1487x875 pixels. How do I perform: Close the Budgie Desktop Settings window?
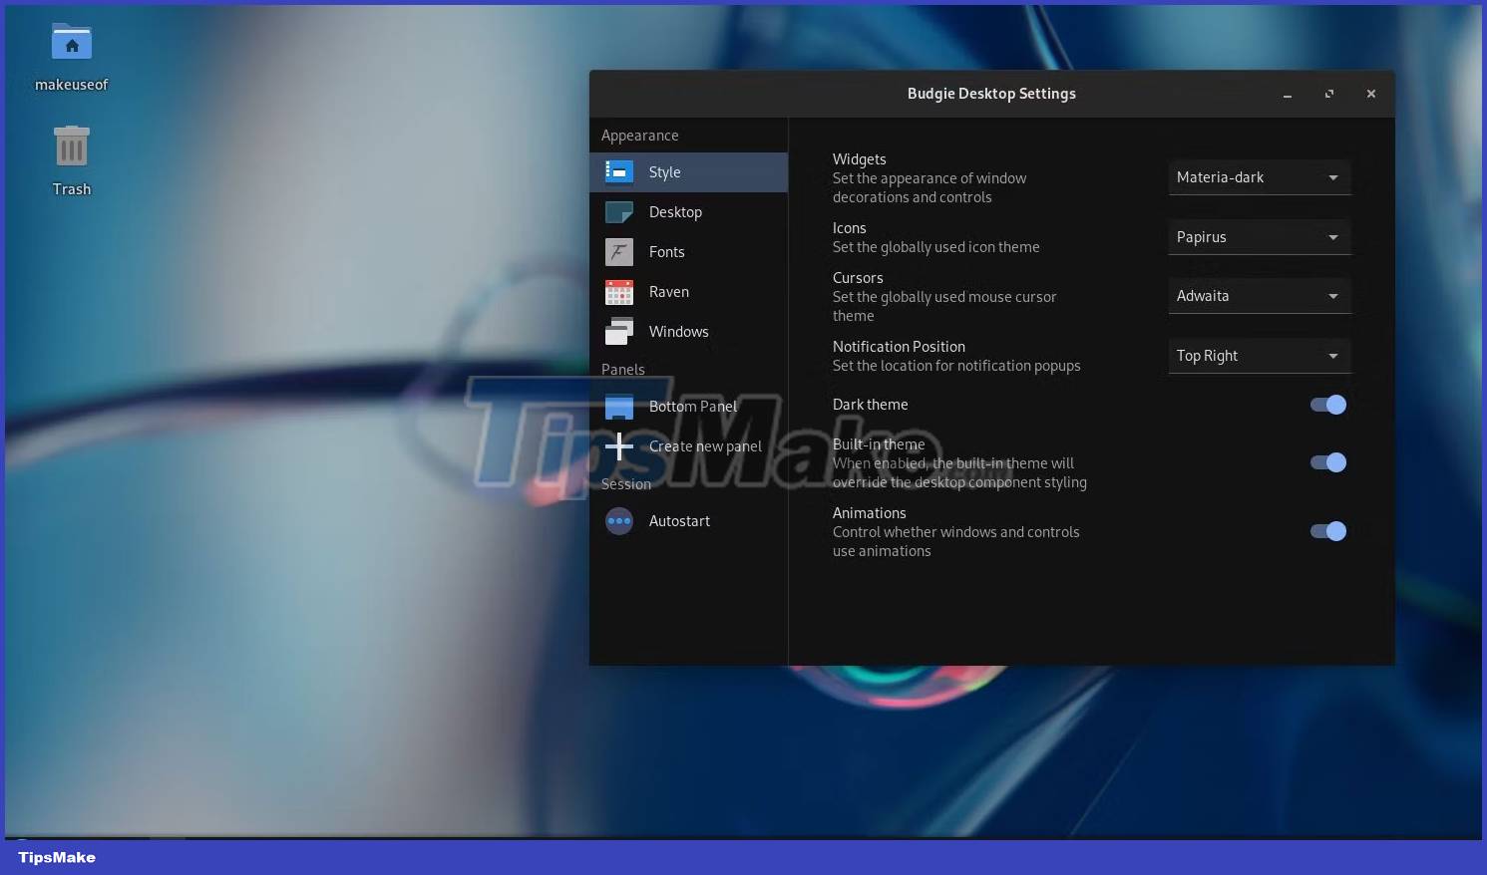coord(1371,94)
